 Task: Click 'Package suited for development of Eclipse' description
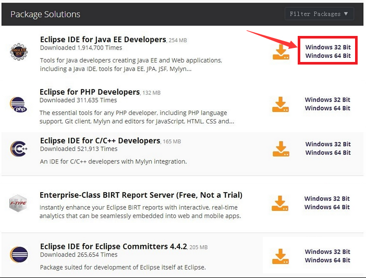(123, 267)
